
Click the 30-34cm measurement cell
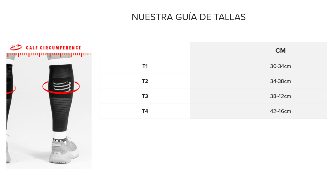tap(280, 66)
